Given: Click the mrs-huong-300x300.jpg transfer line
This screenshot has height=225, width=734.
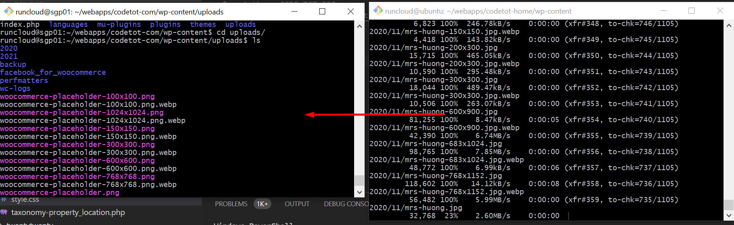Looking at the screenshot, I should [x=433, y=80].
